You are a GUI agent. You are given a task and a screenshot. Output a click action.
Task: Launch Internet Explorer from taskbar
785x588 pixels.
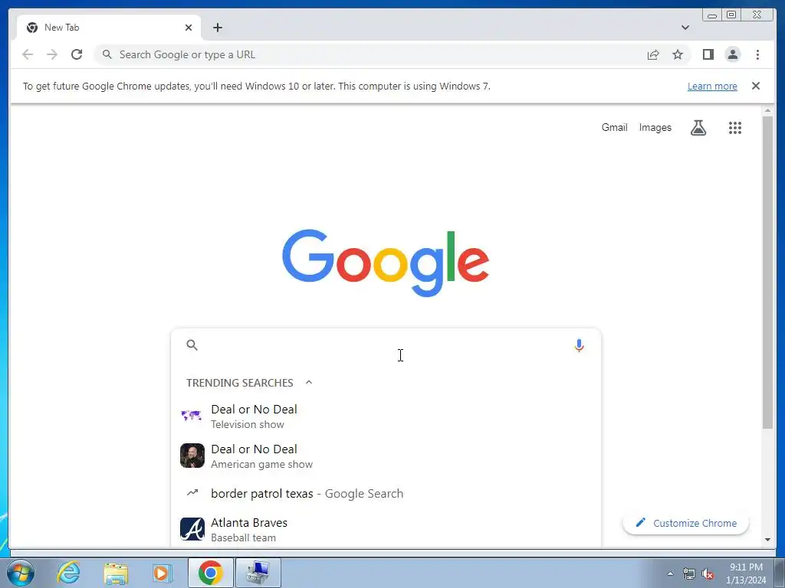68,573
